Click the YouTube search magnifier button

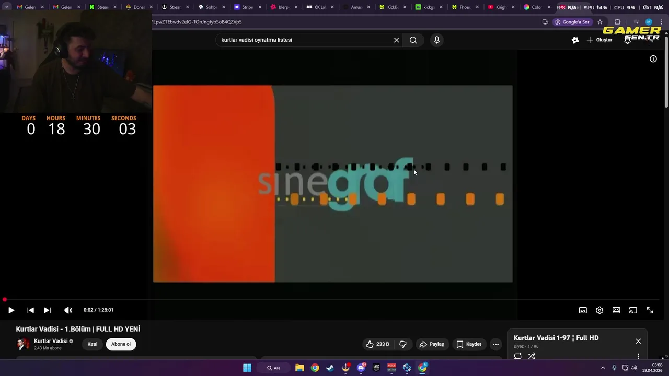413,40
